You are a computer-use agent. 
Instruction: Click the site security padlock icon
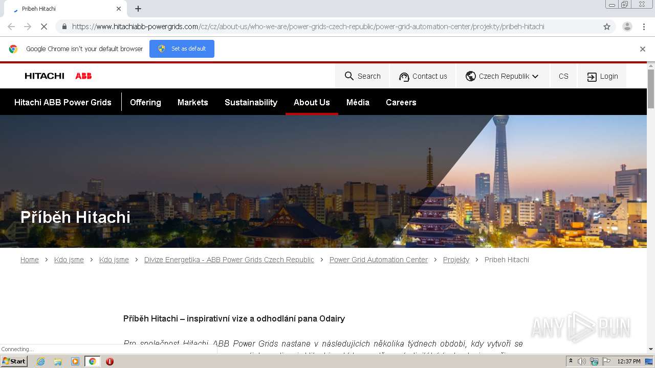[x=64, y=27]
